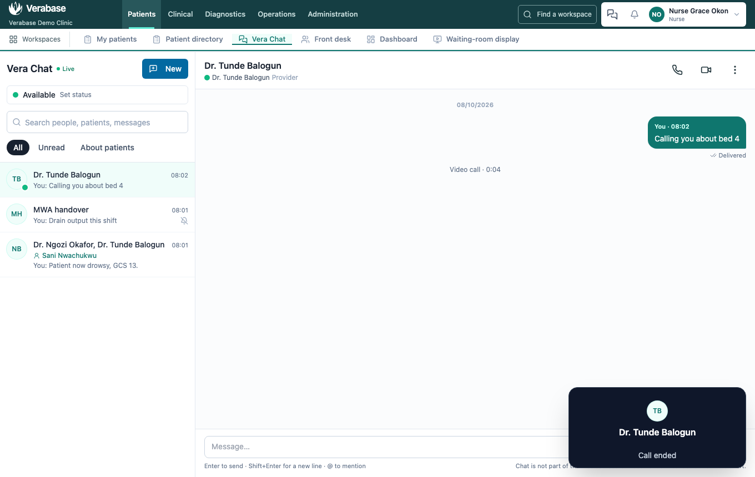Viewport: 755px width, 477px height.
Task: Click the NO user avatar
Action: point(657,14)
